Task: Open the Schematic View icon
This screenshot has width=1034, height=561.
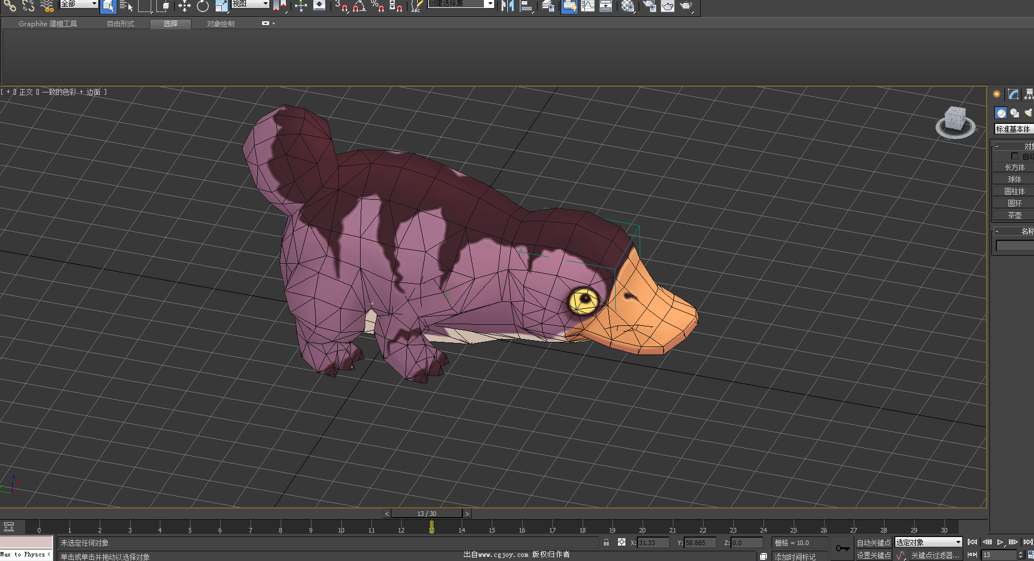Action: [x=605, y=6]
